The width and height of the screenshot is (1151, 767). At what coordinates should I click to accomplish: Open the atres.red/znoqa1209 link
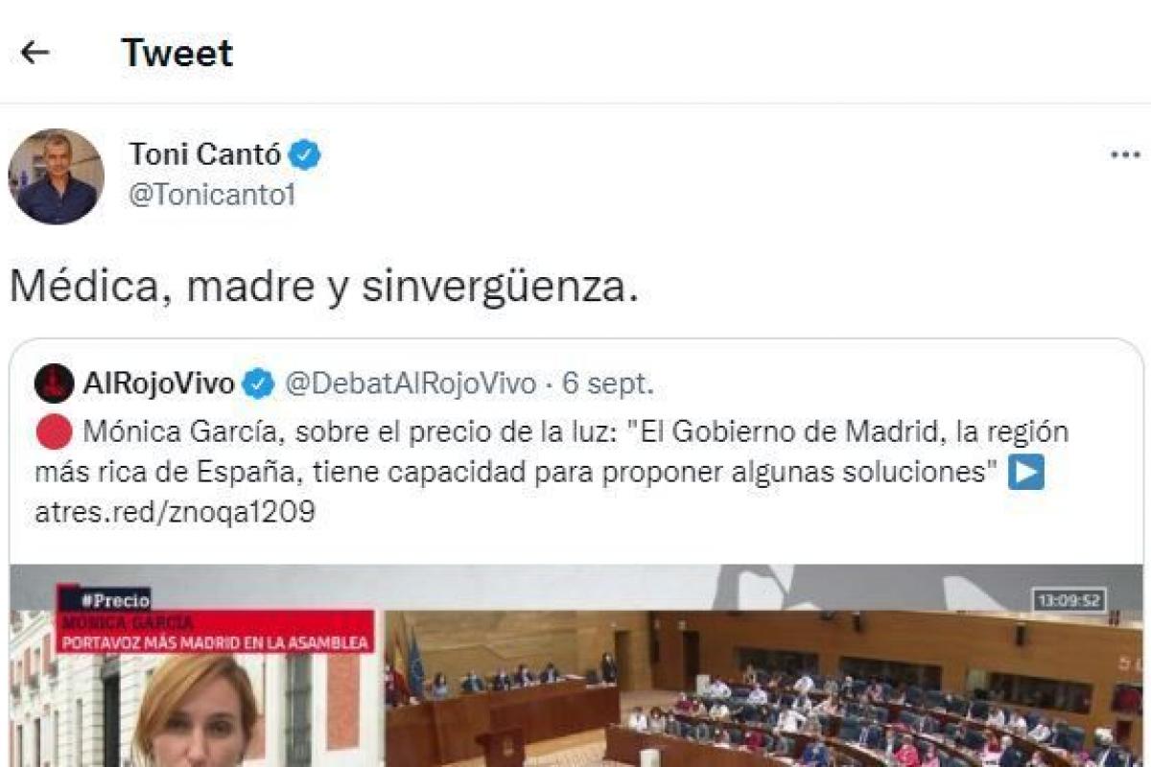(x=176, y=513)
